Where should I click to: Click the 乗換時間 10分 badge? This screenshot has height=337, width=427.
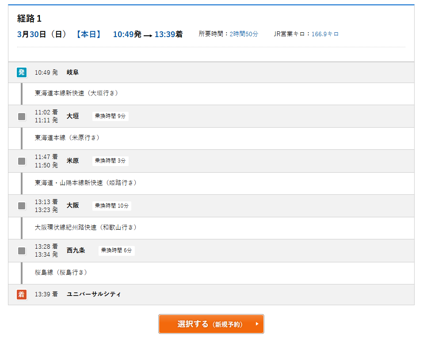(x=112, y=206)
